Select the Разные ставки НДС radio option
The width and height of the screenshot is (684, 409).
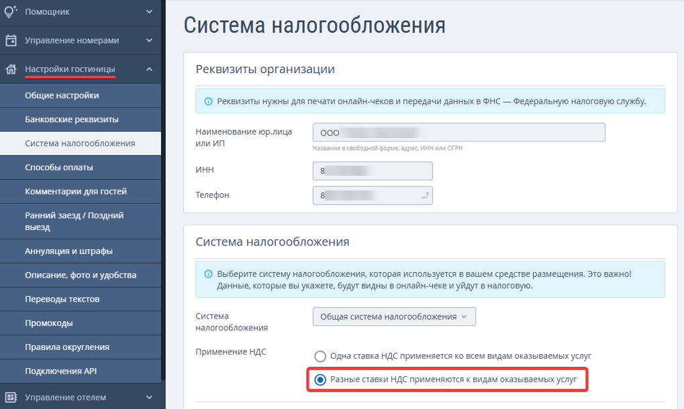coord(320,379)
